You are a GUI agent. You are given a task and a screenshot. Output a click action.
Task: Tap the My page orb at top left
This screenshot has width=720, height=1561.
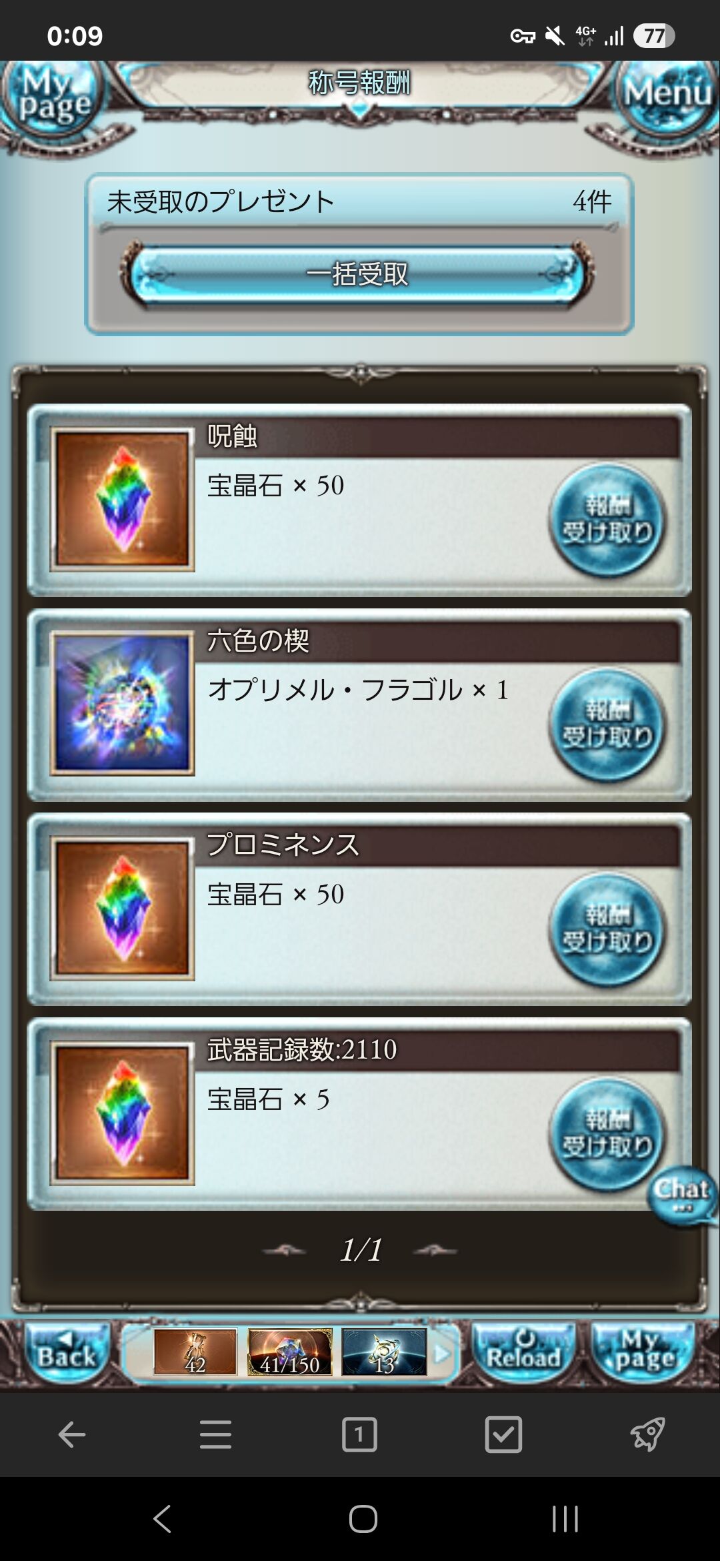53,99
